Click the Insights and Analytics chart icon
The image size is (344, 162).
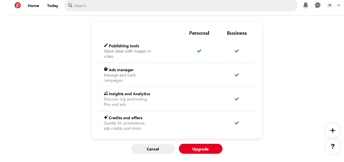click(106, 93)
